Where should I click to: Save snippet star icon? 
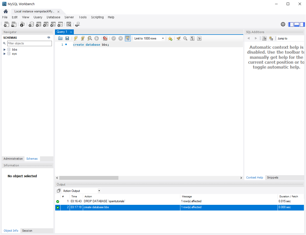pos(170,38)
